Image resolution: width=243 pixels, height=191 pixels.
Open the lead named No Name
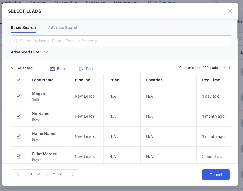pos(41,114)
